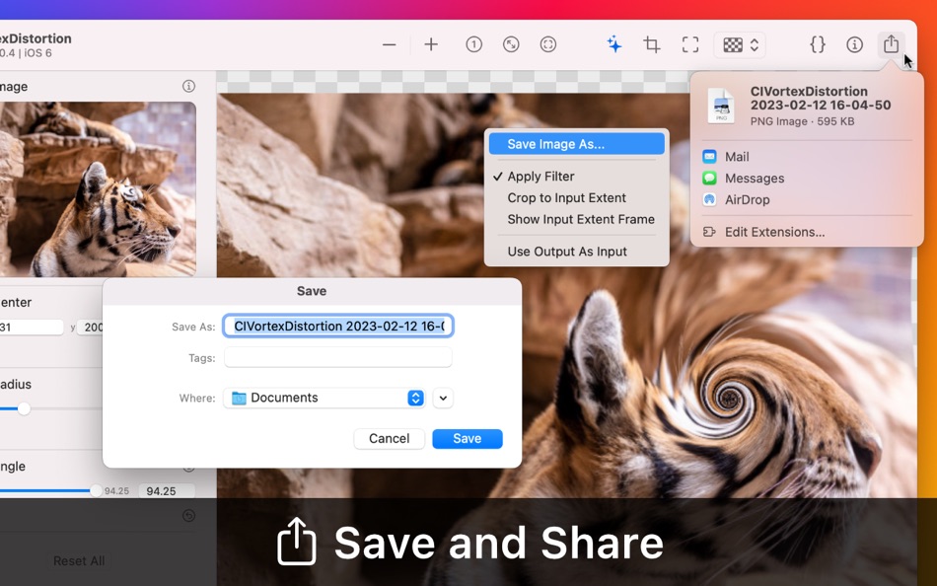Select the crop tool icon
Viewport: 937px width, 586px height.
tap(652, 44)
